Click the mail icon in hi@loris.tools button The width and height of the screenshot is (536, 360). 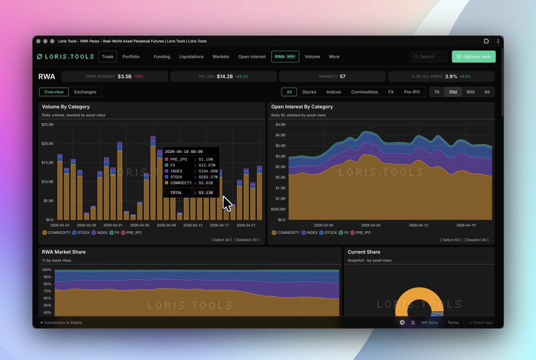(459, 57)
